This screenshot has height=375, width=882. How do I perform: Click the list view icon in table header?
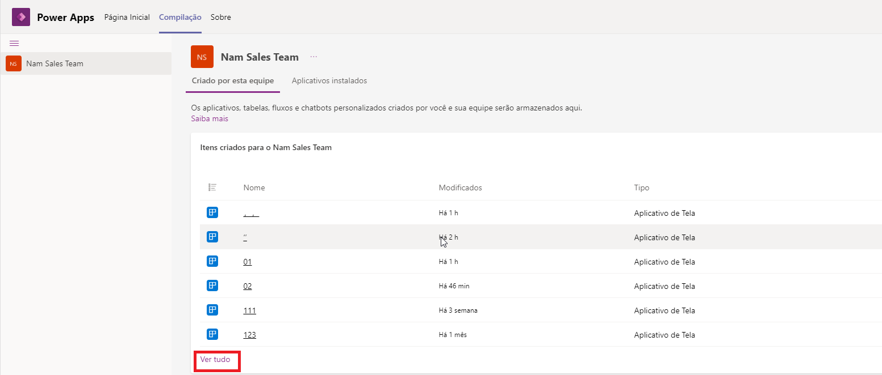[x=212, y=187]
